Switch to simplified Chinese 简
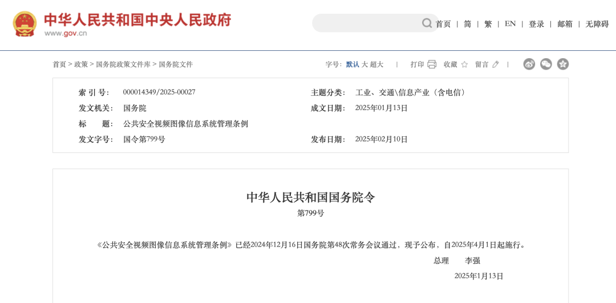The width and height of the screenshot is (616, 303). tap(468, 24)
